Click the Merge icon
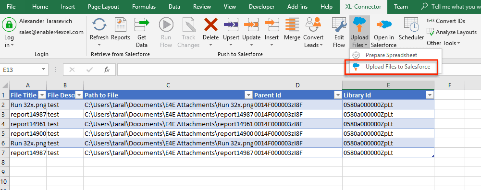The width and height of the screenshot is (481, 190). 292,24
